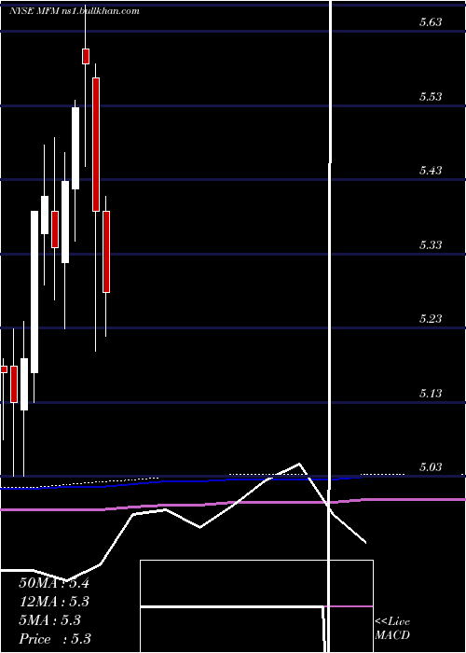Click the 50MA : 5.4 legend entry
Viewport: 466px width, 653px height.
54,583
